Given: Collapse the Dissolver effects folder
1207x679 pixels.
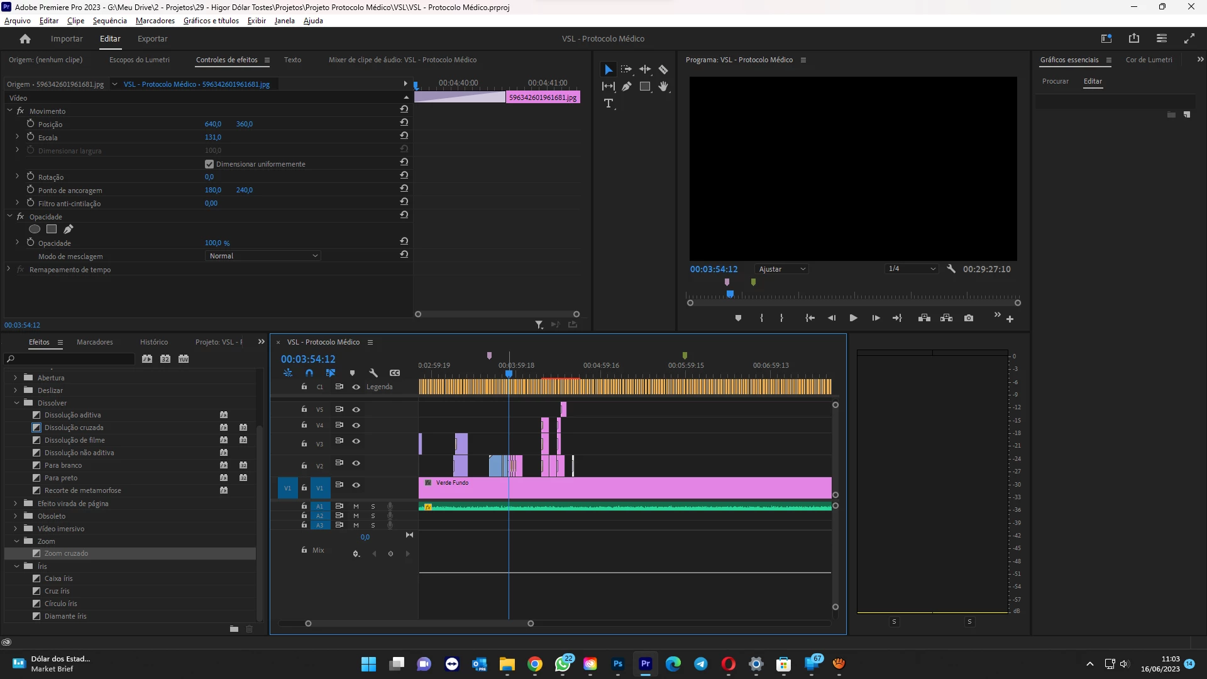Looking at the screenshot, I should pyautogui.click(x=16, y=403).
